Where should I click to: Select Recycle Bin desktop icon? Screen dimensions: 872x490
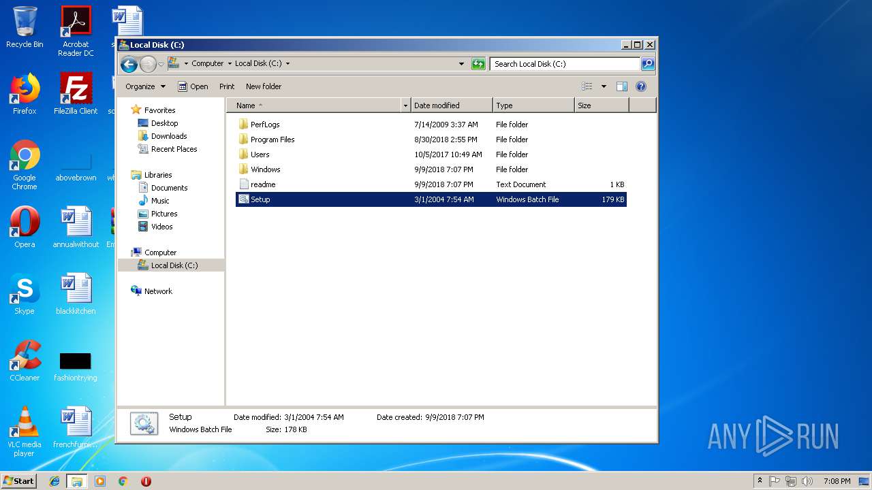tap(25, 27)
